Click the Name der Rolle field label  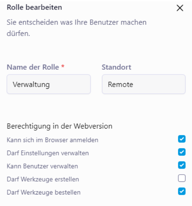click(33, 67)
